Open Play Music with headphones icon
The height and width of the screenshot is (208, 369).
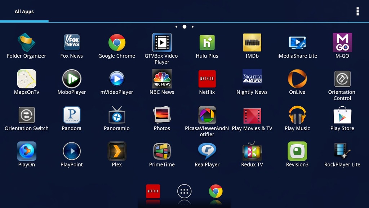pos(297,115)
